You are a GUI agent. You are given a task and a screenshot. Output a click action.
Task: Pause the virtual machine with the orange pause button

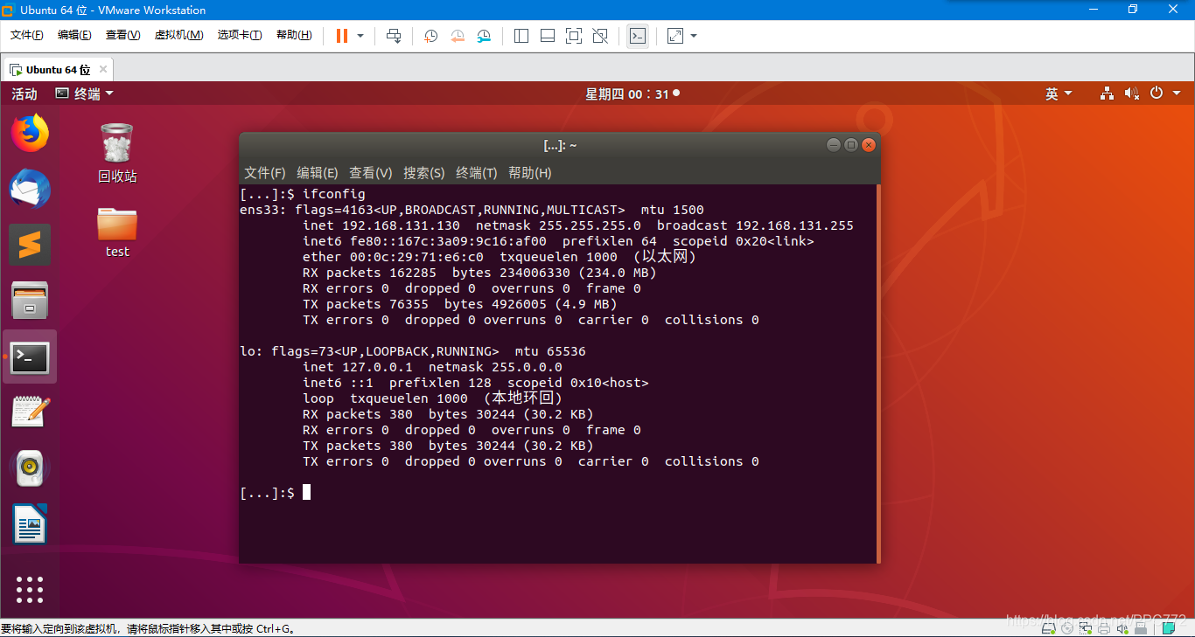pyautogui.click(x=342, y=36)
